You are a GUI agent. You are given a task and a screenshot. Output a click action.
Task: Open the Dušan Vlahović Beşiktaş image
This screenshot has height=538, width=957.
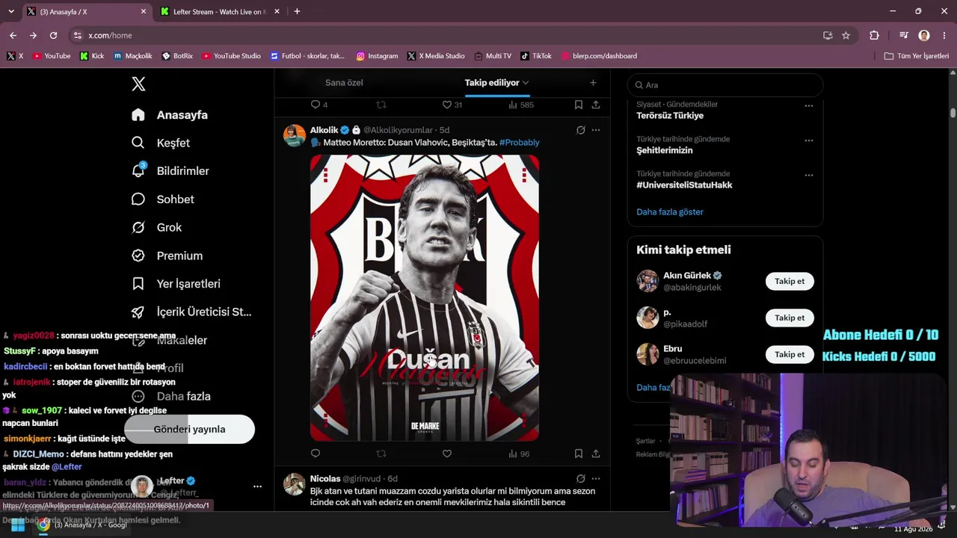click(425, 298)
